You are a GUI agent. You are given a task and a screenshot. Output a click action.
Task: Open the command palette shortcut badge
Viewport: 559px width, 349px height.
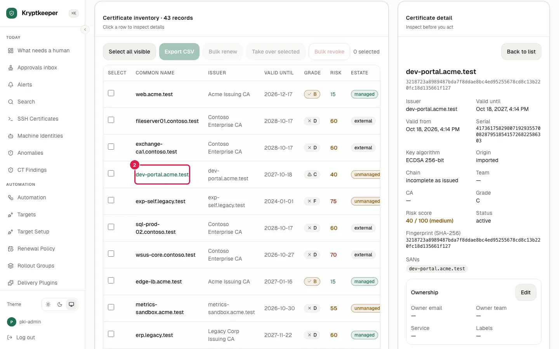(x=73, y=13)
